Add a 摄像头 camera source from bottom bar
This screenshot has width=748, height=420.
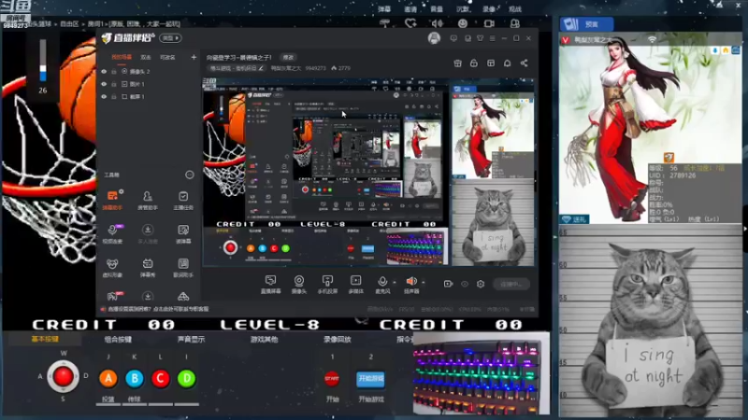pyautogui.click(x=299, y=285)
